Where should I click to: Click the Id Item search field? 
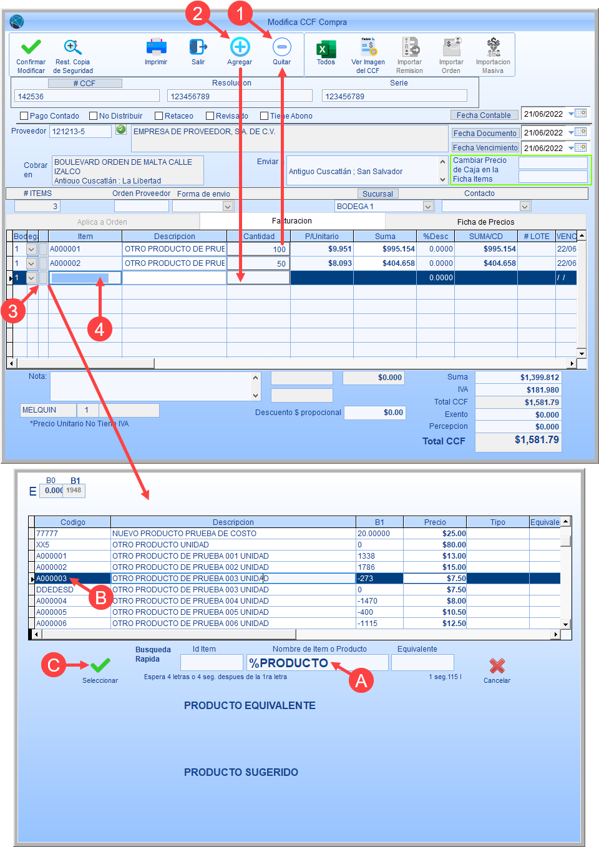click(212, 663)
